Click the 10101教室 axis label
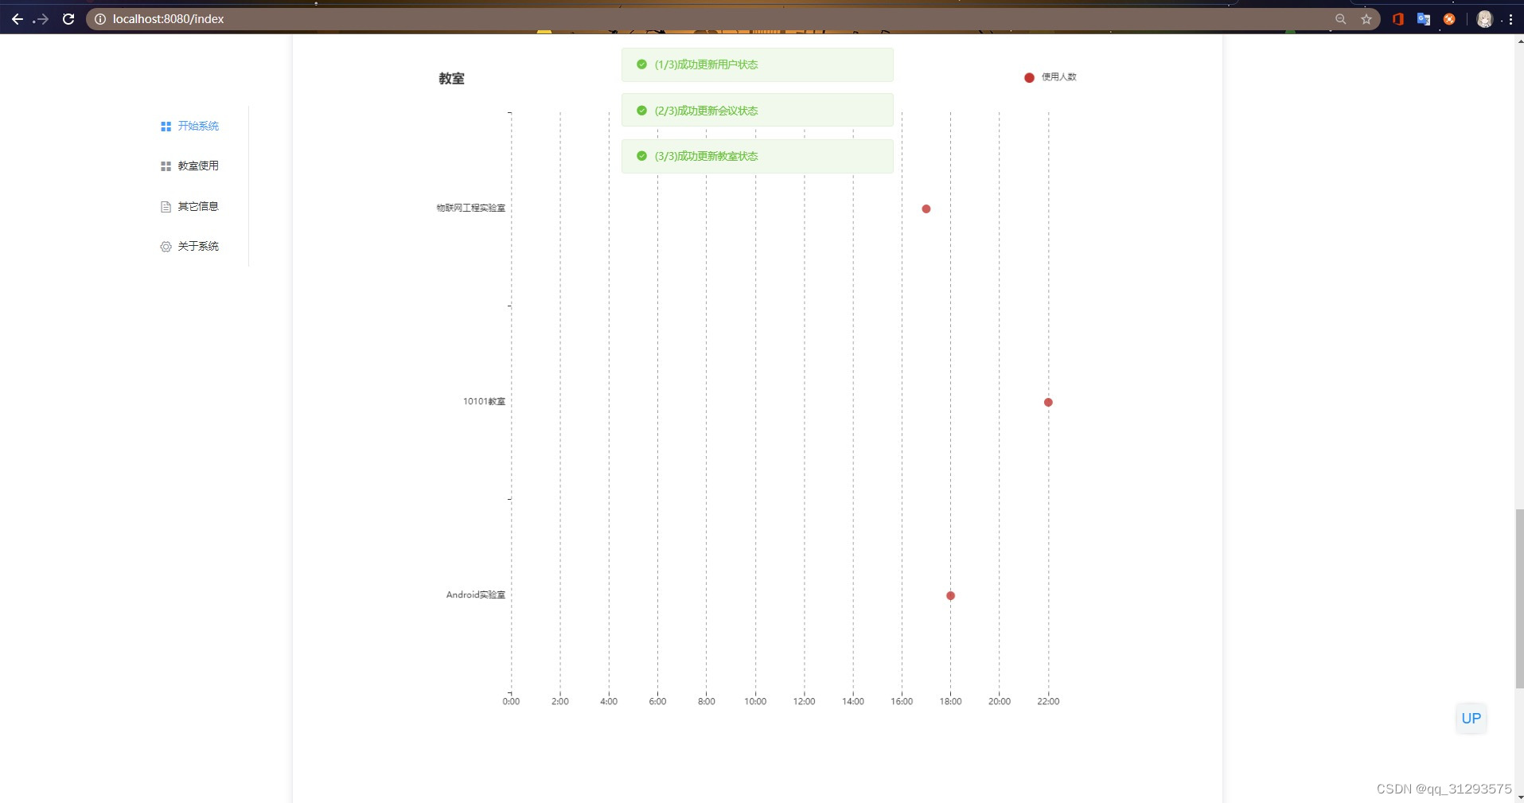The width and height of the screenshot is (1524, 803). coord(484,401)
